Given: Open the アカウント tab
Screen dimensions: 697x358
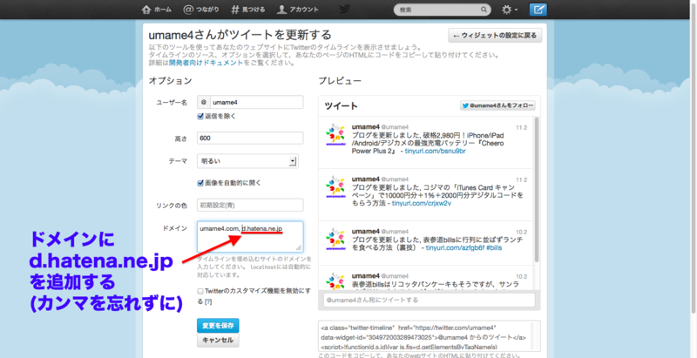Looking at the screenshot, I should 297,10.
